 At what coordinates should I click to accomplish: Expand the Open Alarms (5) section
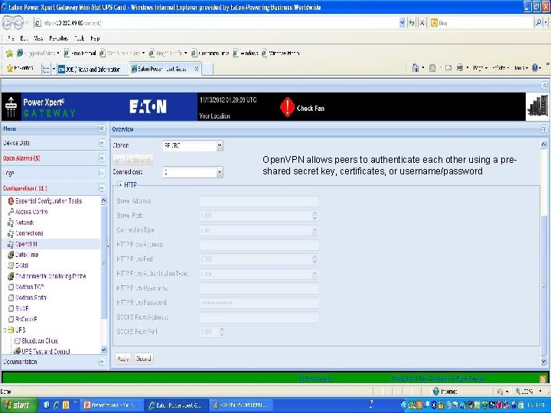(x=102, y=158)
